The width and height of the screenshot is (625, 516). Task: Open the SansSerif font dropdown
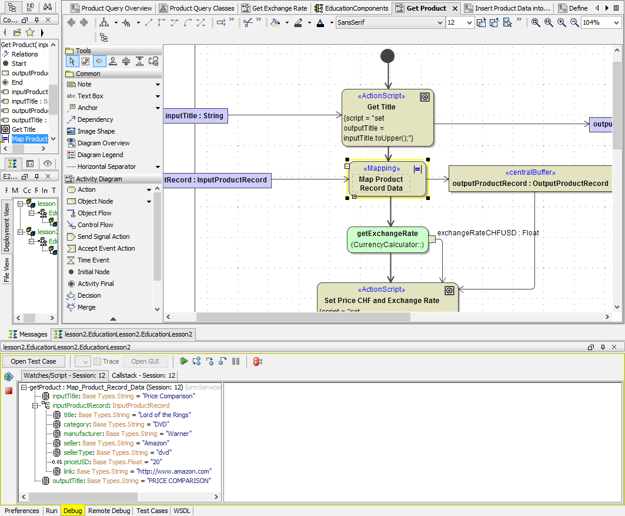pos(440,23)
